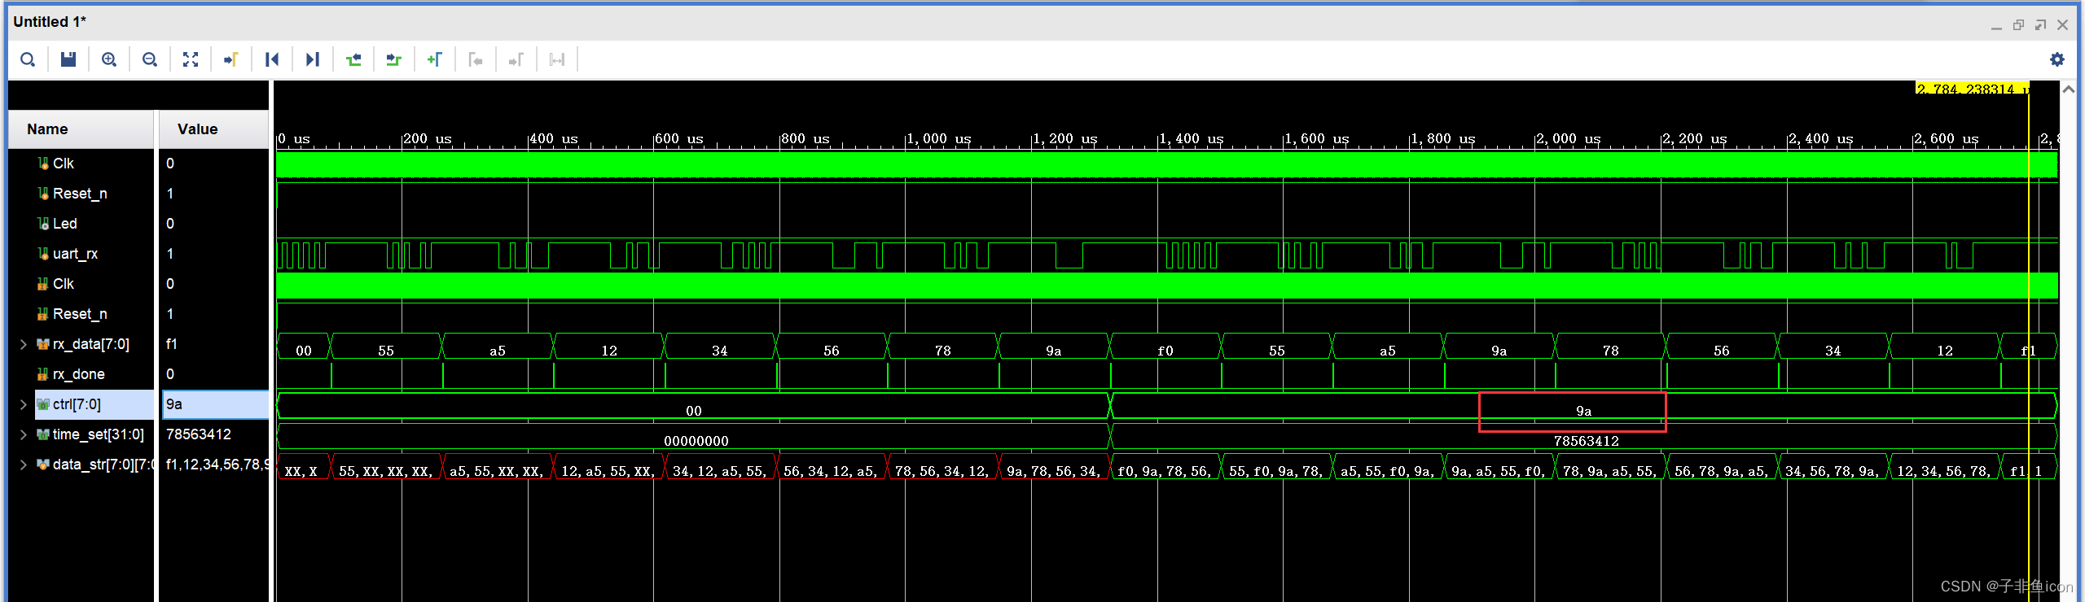Expand the data_str array signal
Screen dimensions: 2085x602
[23, 465]
